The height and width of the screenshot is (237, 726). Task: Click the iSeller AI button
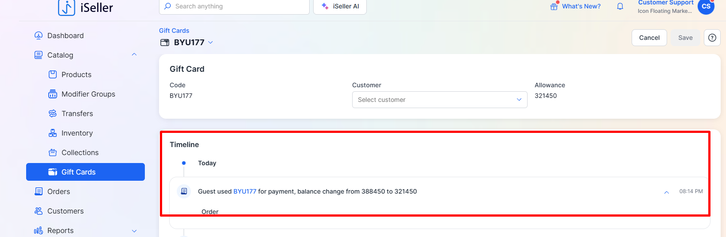click(340, 6)
